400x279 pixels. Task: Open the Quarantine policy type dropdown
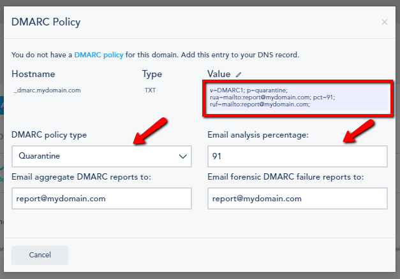pyautogui.click(x=101, y=155)
